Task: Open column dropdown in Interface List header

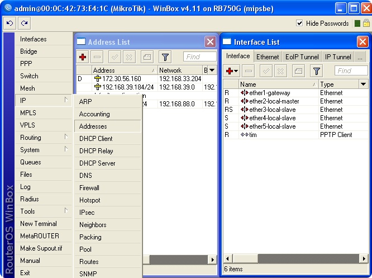Action: (x=363, y=84)
